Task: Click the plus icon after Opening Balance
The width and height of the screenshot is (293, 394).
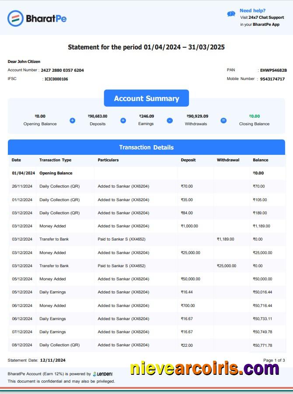Action: (x=73, y=120)
